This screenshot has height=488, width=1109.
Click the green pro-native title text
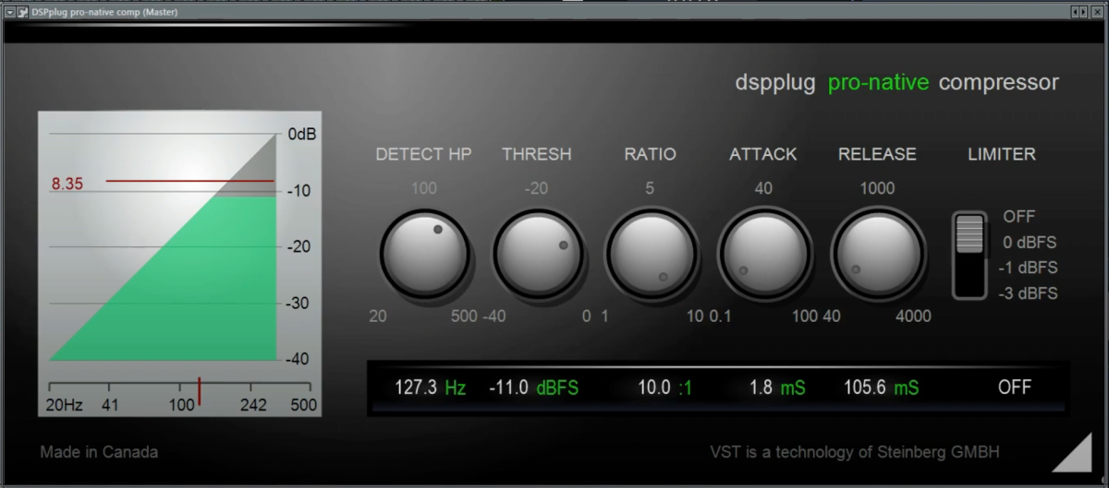878,82
